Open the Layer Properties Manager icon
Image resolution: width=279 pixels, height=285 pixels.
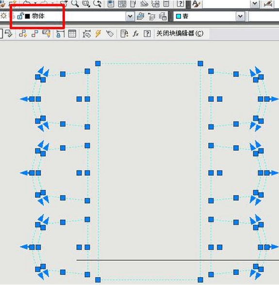tap(141, 16)
